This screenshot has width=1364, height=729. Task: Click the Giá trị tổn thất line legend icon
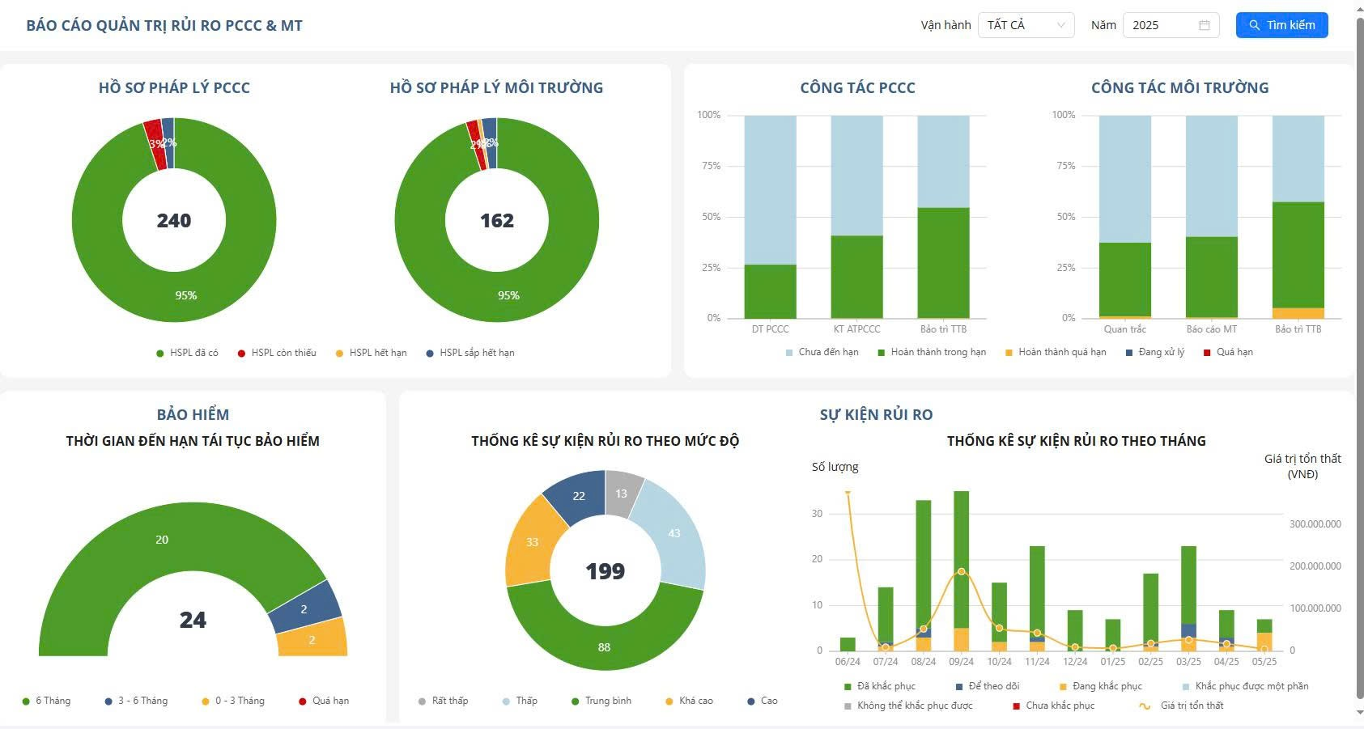1145,706
